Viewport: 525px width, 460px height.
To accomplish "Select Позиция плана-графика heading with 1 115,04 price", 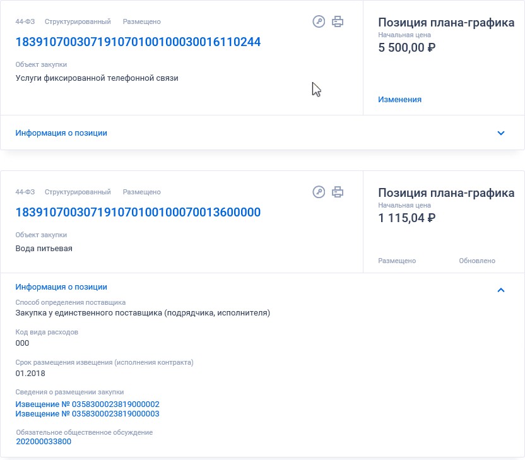I will (446, 193).
